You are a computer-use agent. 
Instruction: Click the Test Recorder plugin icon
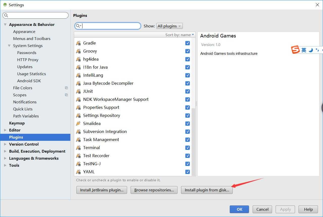78,156
